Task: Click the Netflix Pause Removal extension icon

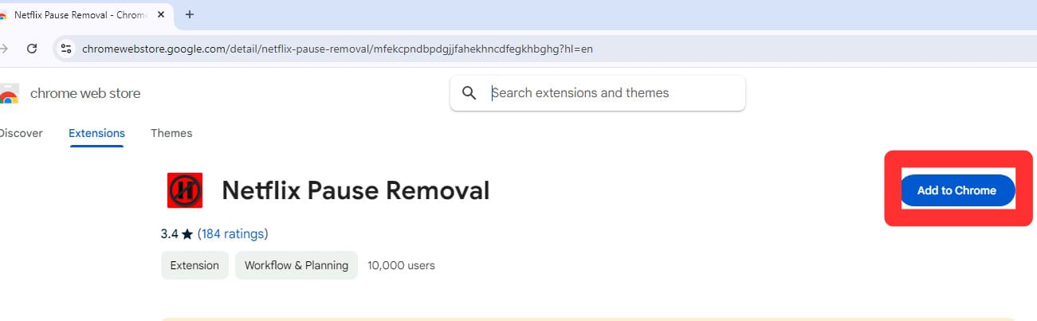Action: 185,190
